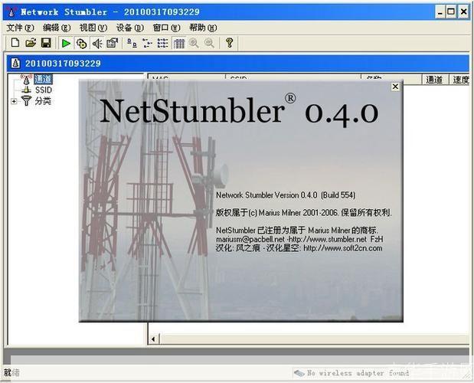Viewport: 474px width, 383px height.
Task: Open help question mark icon
Action: click(230, 43)
